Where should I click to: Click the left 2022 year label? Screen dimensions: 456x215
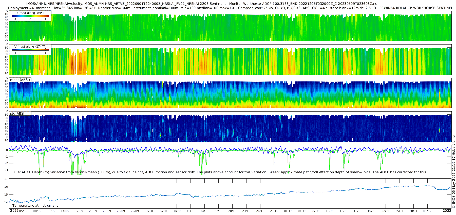14,211
